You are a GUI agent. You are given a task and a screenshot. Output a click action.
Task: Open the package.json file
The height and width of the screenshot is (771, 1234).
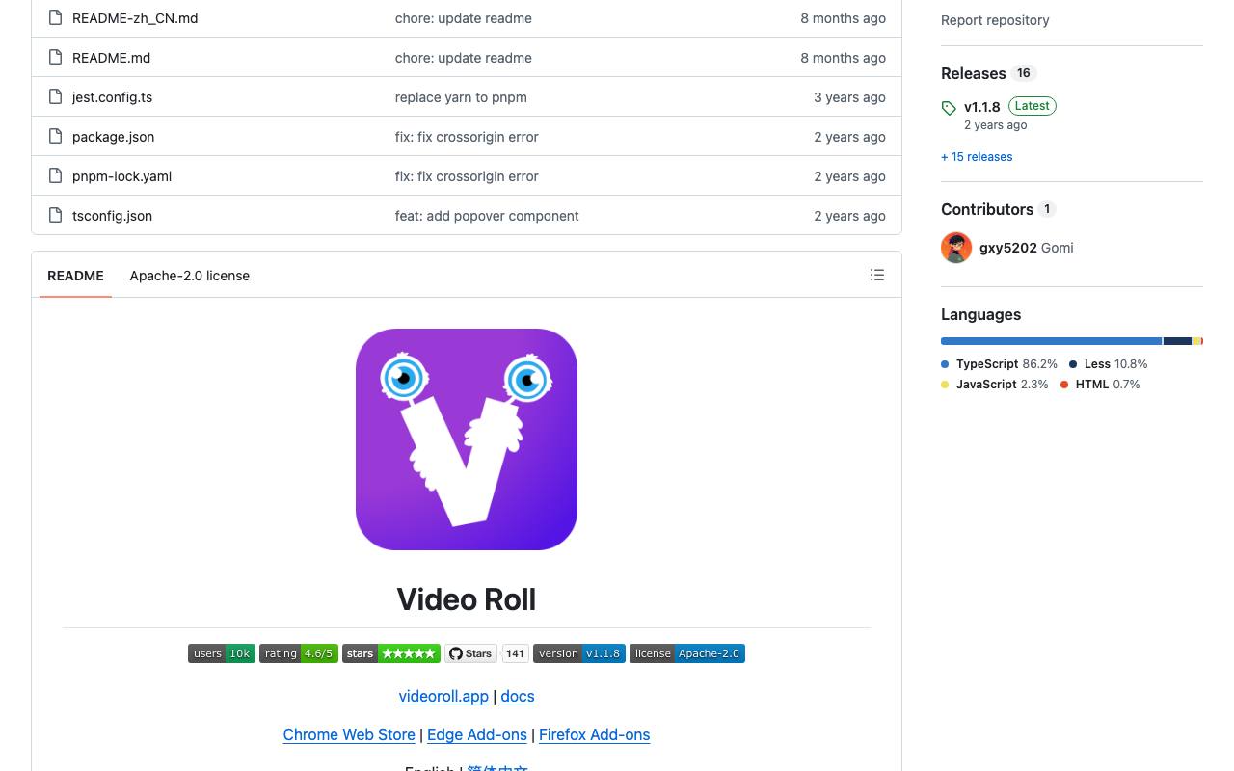pyautogui.click(x=113, y=137)
